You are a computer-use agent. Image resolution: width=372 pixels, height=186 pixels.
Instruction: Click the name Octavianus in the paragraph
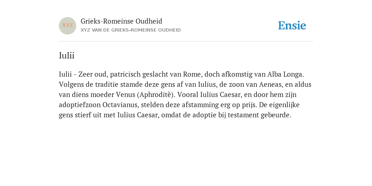coord(121,105)
